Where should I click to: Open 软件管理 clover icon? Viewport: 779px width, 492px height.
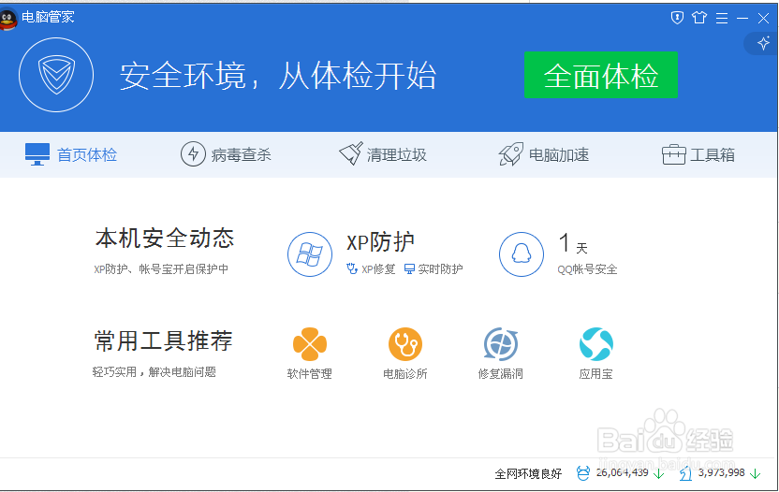point(310,344)
